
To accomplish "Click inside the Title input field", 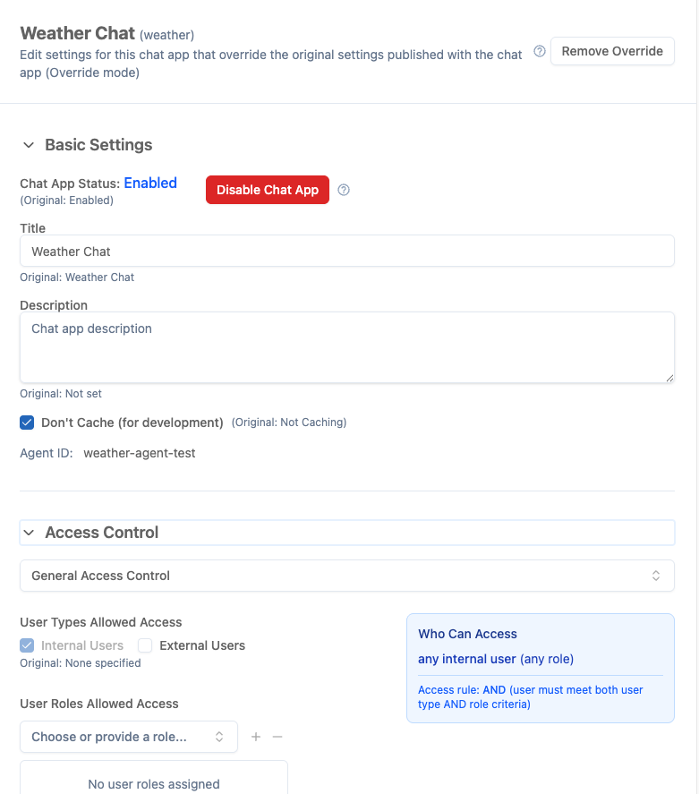I will (x=347, y=251).
